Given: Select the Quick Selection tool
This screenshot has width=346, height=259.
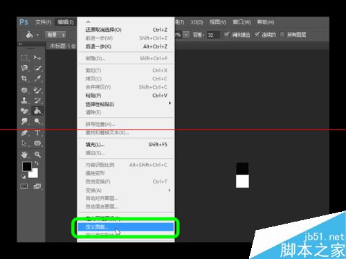Looking at the screenshot, I should 37,68.
